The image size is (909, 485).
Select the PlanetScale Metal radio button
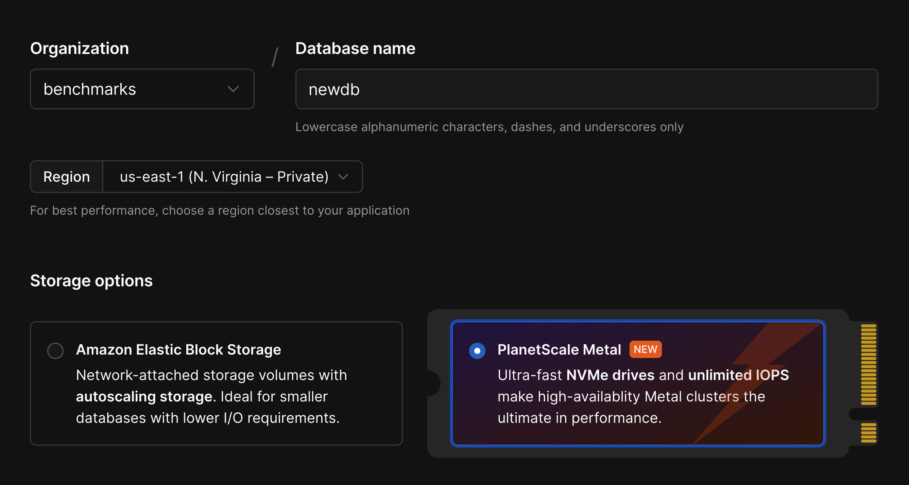[x=477, y=351]
